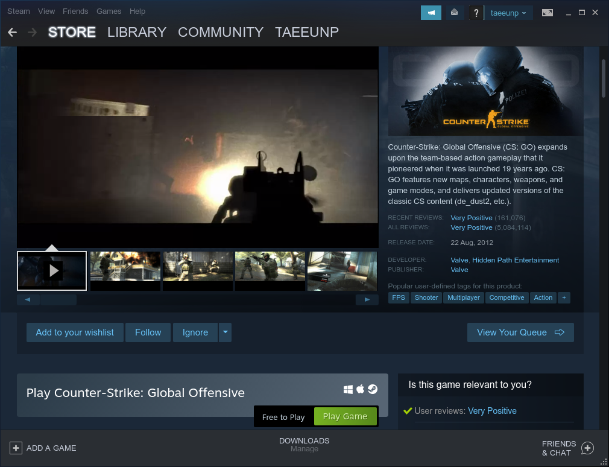This screenshot has height=467, width=609.
Task: Play the trailer video thumbnail
Action: pos(52,271)
